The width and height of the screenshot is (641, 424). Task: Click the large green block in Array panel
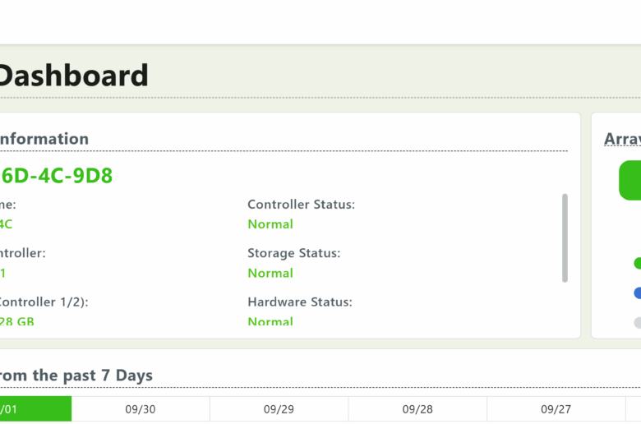pos(630,181)
